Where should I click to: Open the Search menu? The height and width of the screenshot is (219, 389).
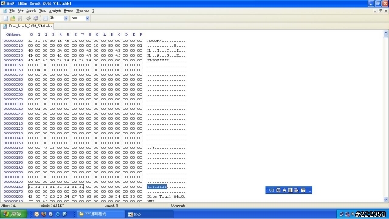tap(31, 11)
